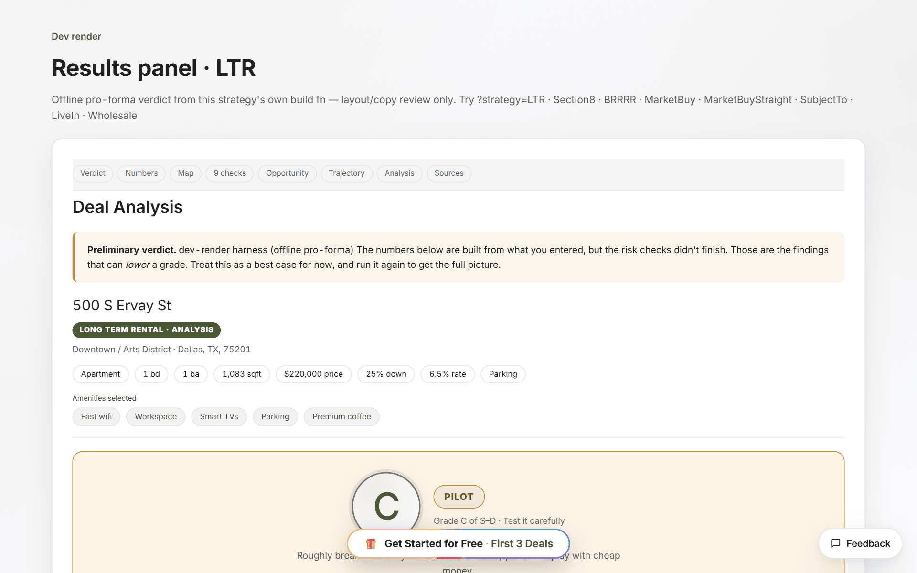This screenshot has width=917, height=573.
Task: Go to the 9 checks tab
Action: pos(230,173)
